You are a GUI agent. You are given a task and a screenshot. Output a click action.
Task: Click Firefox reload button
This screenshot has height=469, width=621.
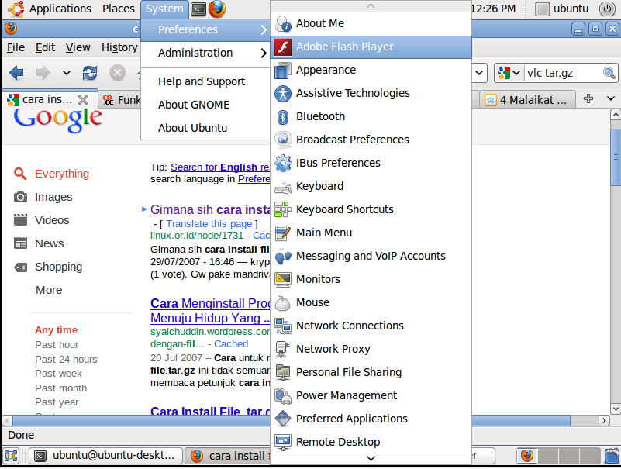(90, 73)
